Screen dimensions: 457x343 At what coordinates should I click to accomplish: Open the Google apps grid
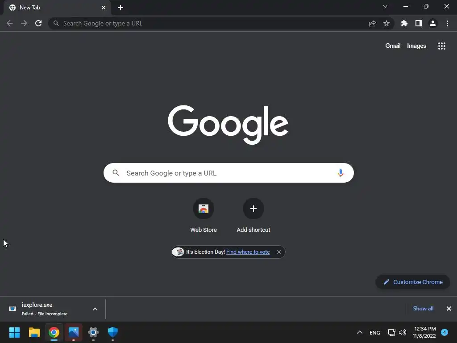(442, 46)
